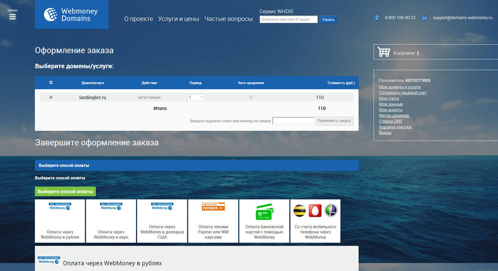Focus the discount code input field

point(293,121)
